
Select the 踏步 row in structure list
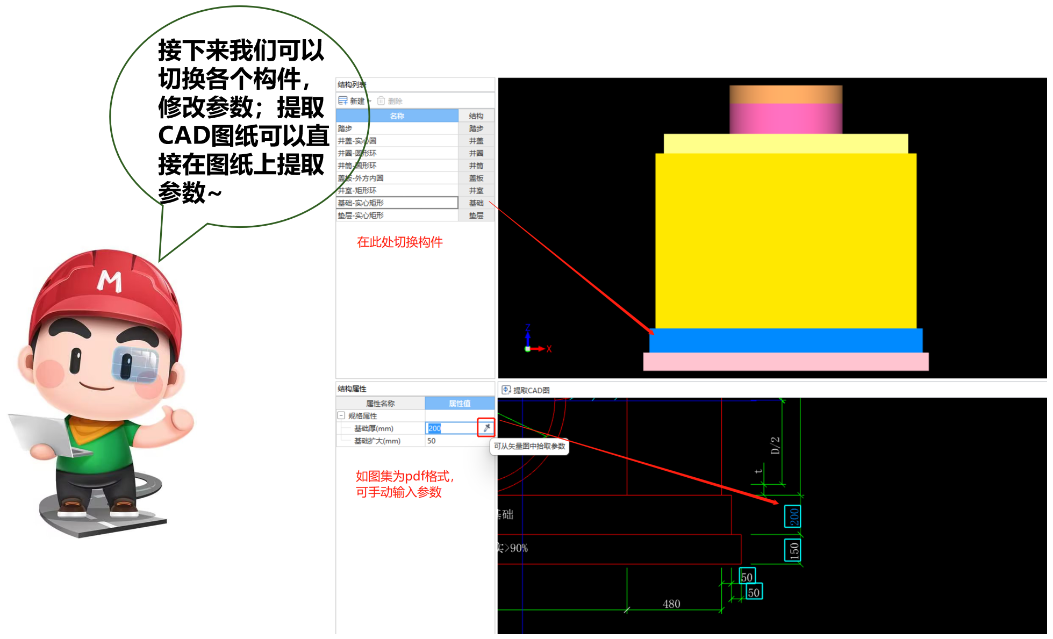[397, 128]
